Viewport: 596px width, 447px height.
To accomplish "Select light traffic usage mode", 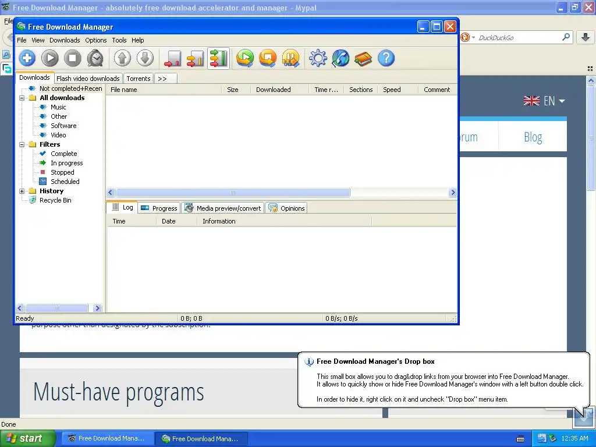I will 172,58.
